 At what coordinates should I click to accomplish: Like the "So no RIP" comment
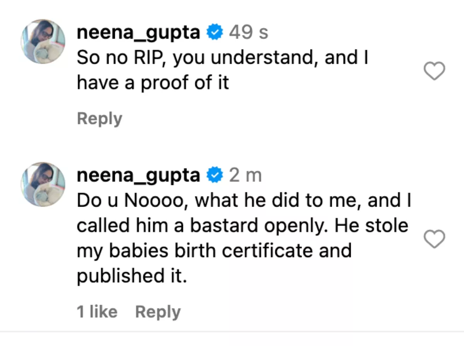pos(435,71)
